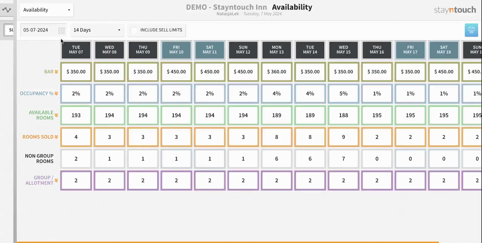Click group allotment 2 under TUE MAY 07
Viewport: 482px width, 243px height.
click(76, 180)
